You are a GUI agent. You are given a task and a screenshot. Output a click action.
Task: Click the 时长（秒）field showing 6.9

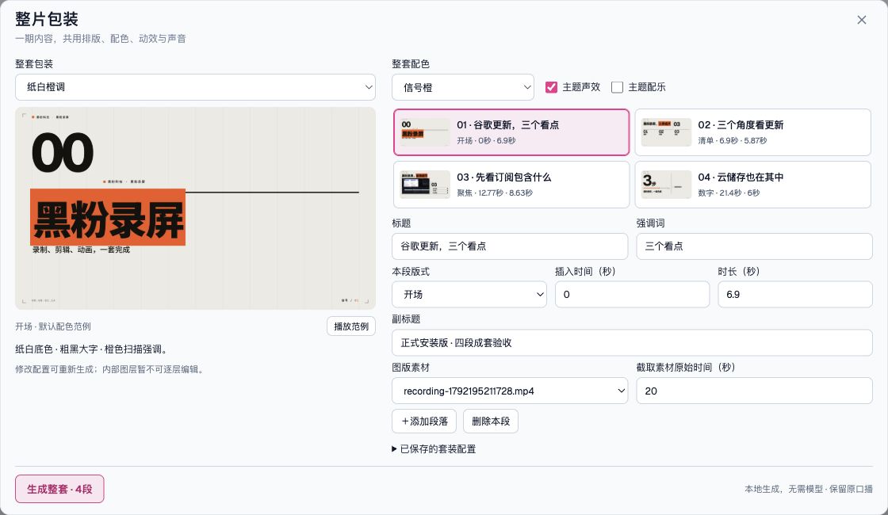coord(795,294)
